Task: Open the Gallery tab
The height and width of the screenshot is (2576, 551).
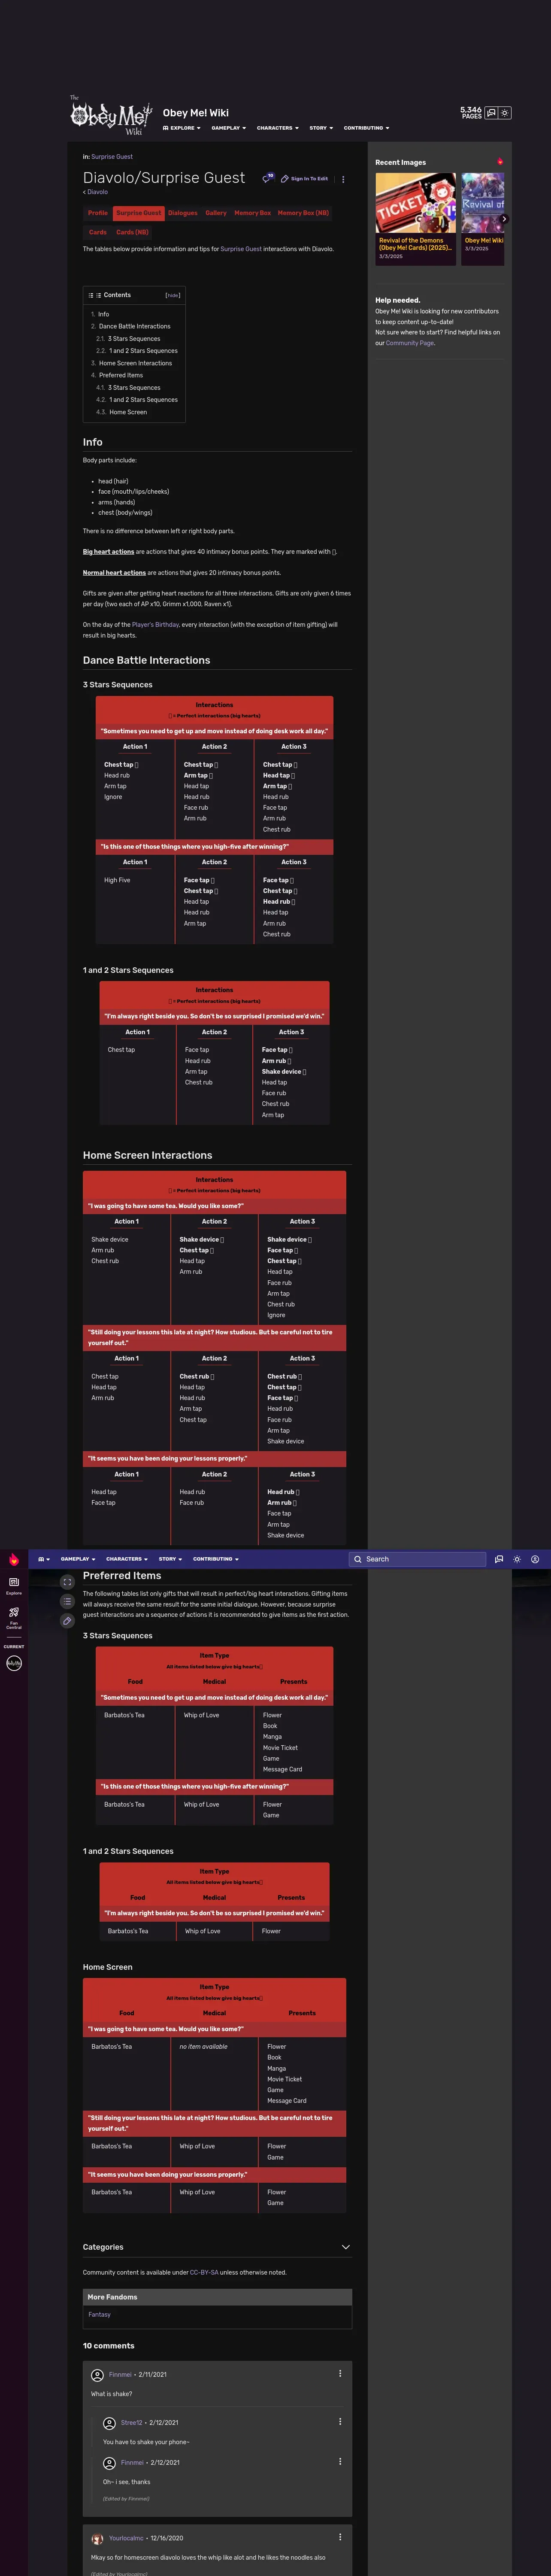Action: click(x=216, y=213)
